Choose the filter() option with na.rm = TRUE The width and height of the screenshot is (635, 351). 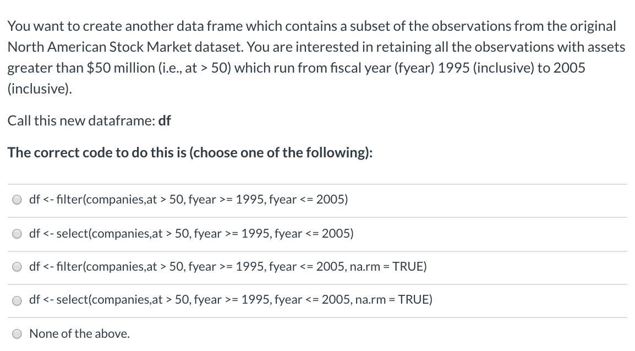pos(228,266)
